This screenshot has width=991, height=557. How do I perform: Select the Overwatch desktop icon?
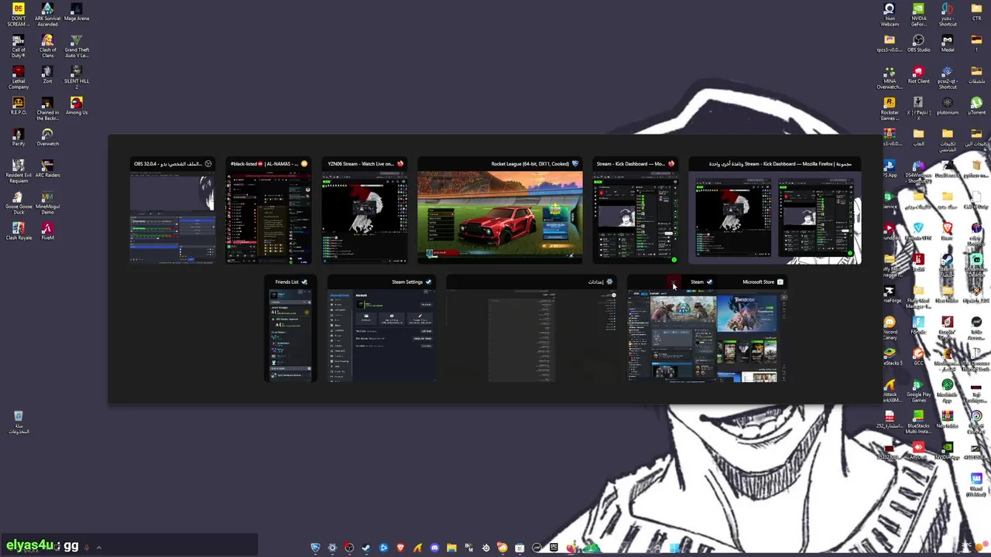[47, 138]
